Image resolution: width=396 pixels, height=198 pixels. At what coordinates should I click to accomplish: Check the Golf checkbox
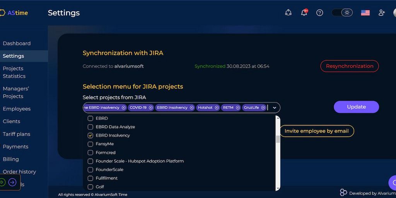[90, 187]
